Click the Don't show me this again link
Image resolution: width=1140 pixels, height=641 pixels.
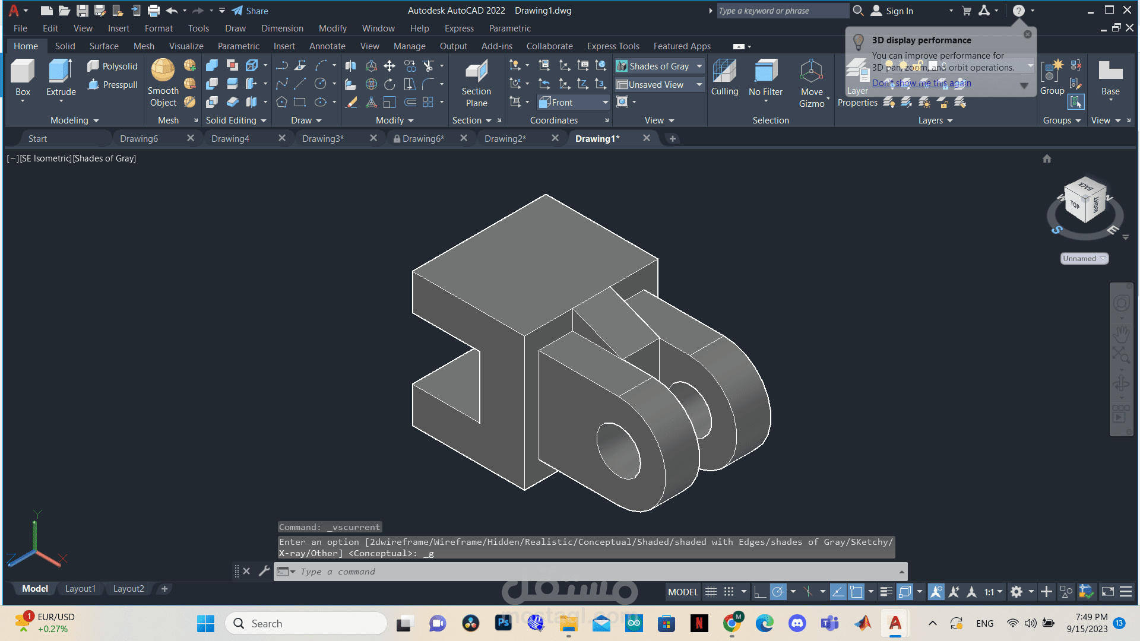point(921,83)
